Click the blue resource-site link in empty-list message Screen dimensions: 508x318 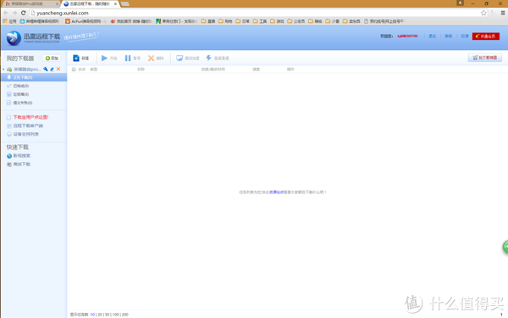(276, 192)
